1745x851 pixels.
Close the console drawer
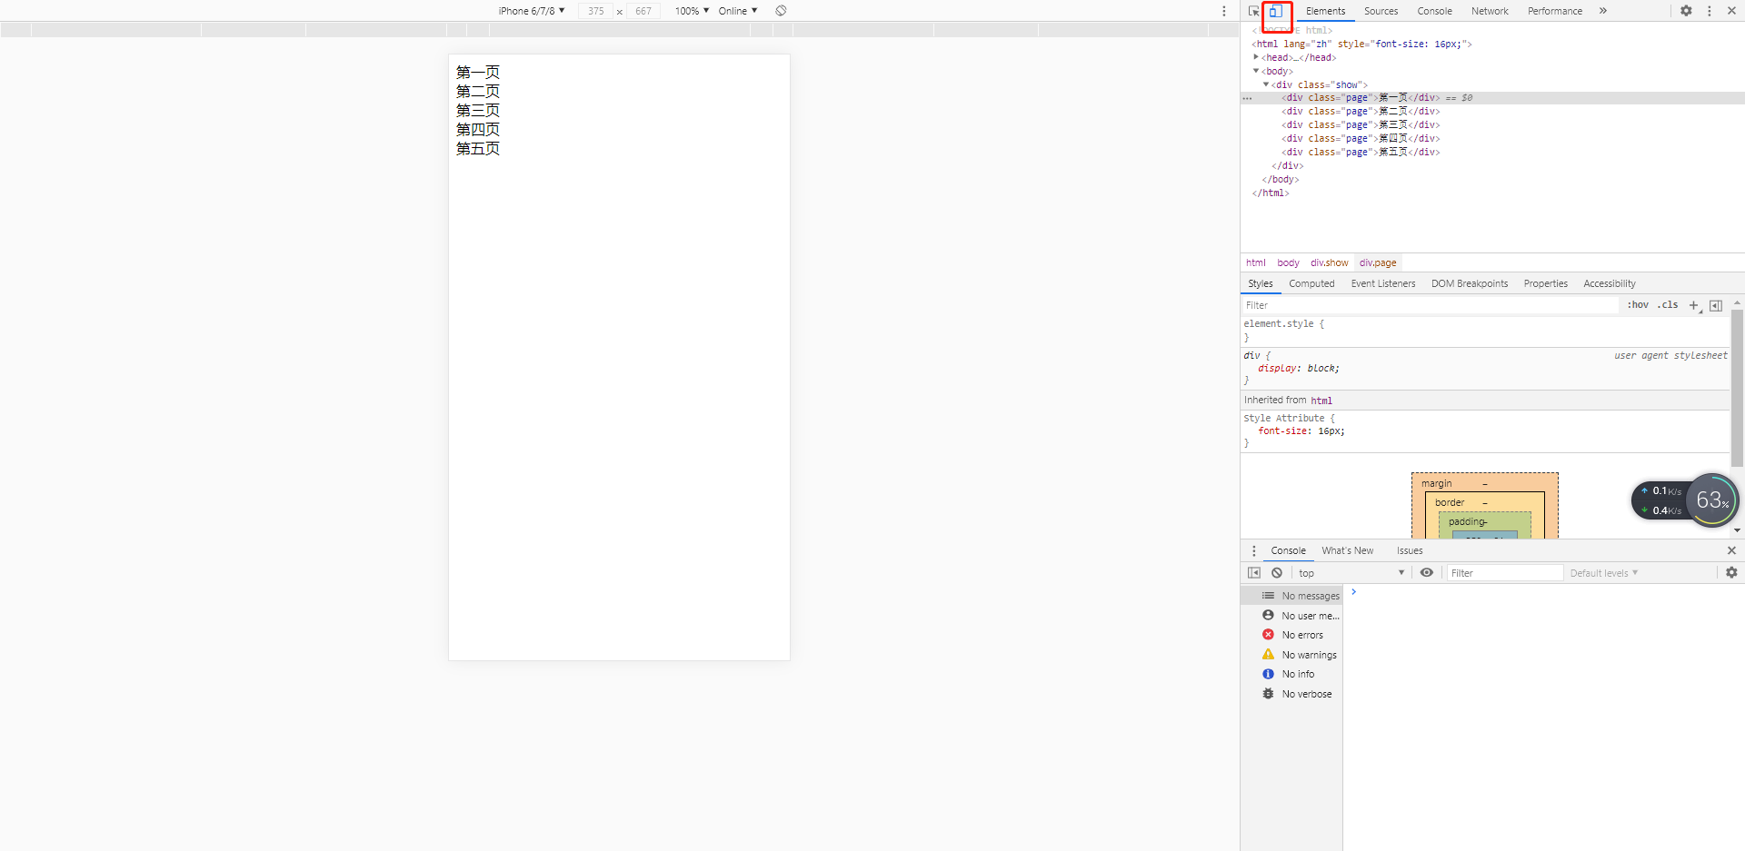[x=1731, y=550]
